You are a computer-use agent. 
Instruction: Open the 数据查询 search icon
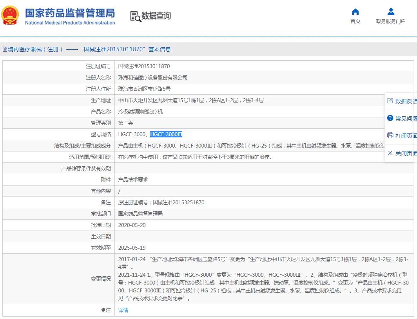(x=135, y=16)
